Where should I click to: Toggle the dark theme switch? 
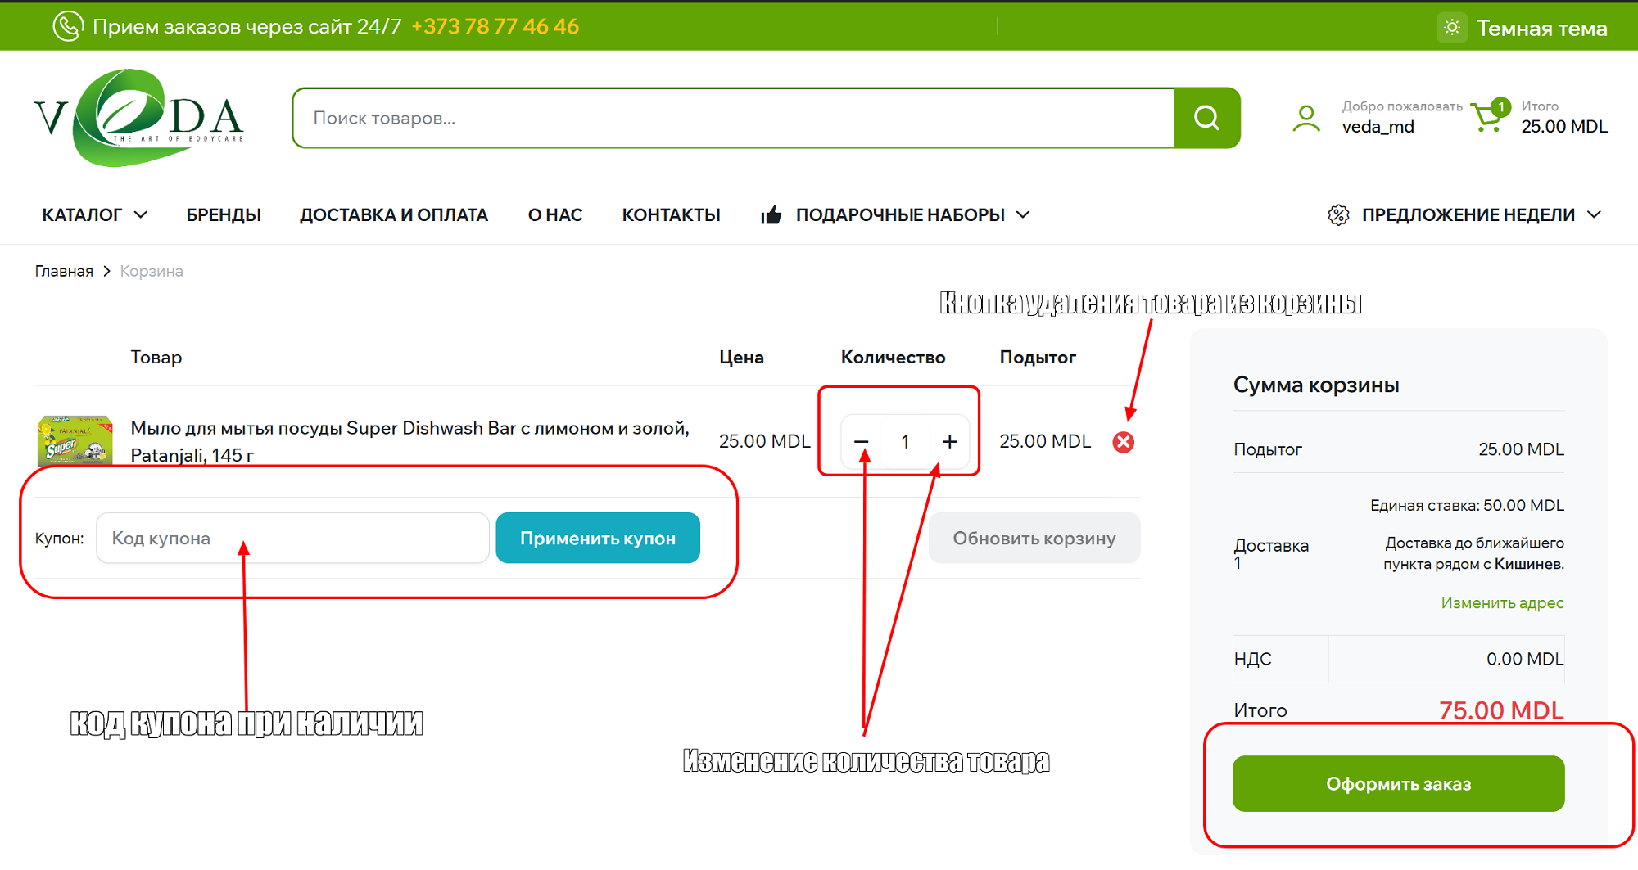pos(1452,28)
